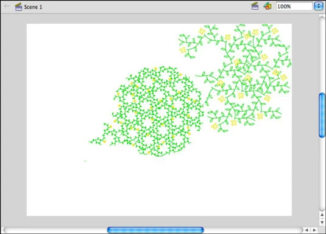Image resolution: width=326 pixels, height=234 pixels.
Task: Click the vertical scroll up arrow
Action: click(322, 215)
